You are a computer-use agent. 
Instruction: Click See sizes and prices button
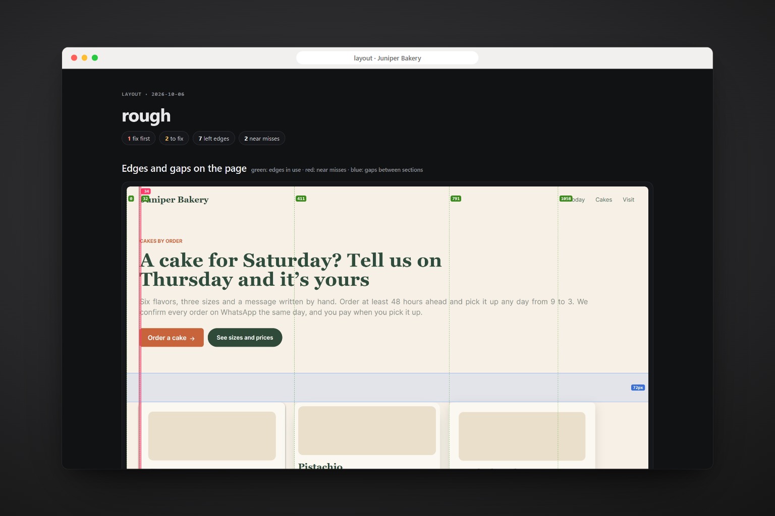(x=245, y=338)
